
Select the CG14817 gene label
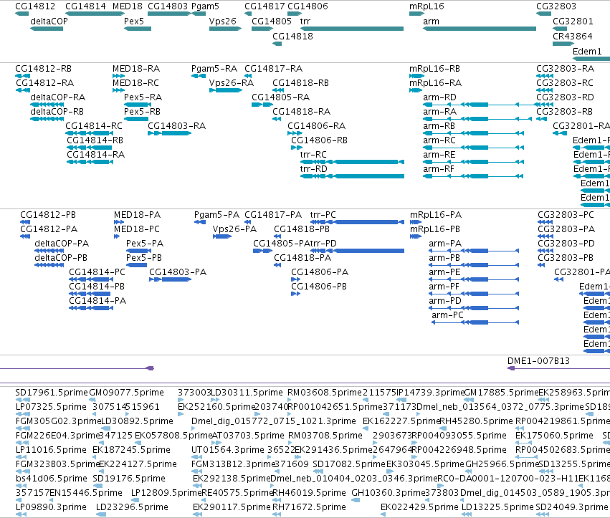click(x=265, y=6)
